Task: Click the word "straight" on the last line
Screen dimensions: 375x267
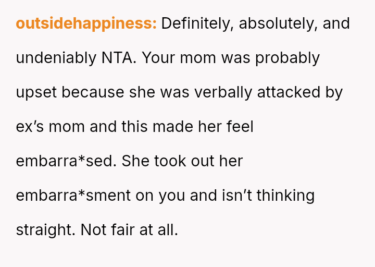Action: [44, 230]
